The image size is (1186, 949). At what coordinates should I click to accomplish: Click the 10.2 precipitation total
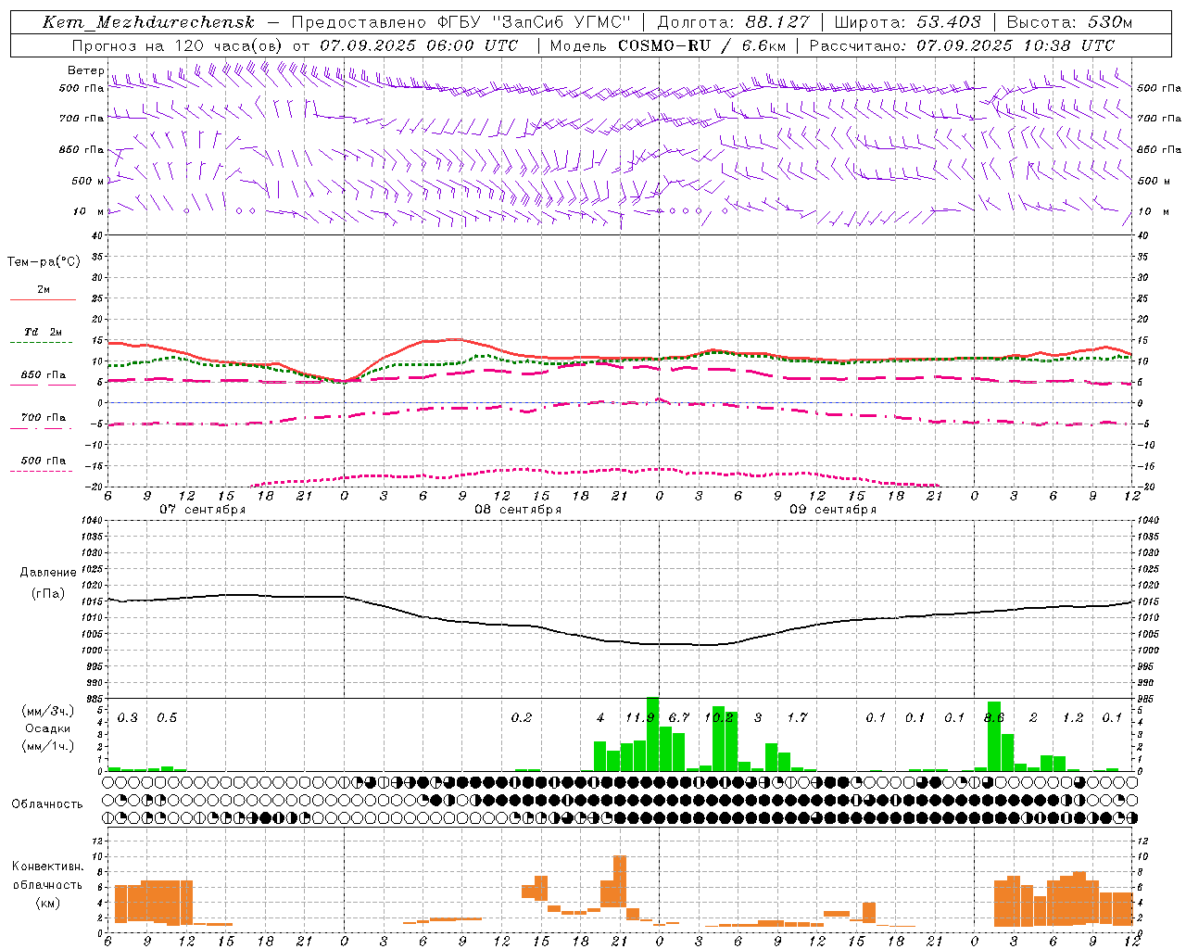click(x=719, y=718)
